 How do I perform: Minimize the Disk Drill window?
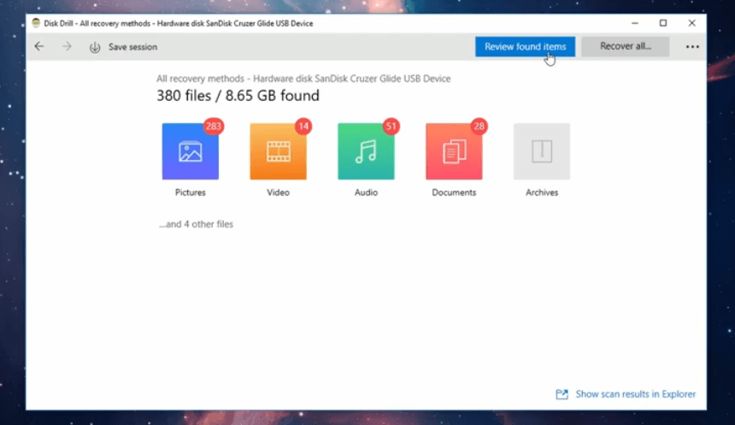tap(635, 23)
